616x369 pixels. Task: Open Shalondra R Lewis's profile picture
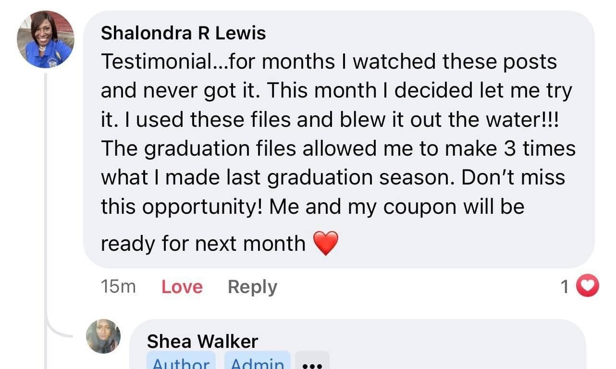[x=46, y=39]
